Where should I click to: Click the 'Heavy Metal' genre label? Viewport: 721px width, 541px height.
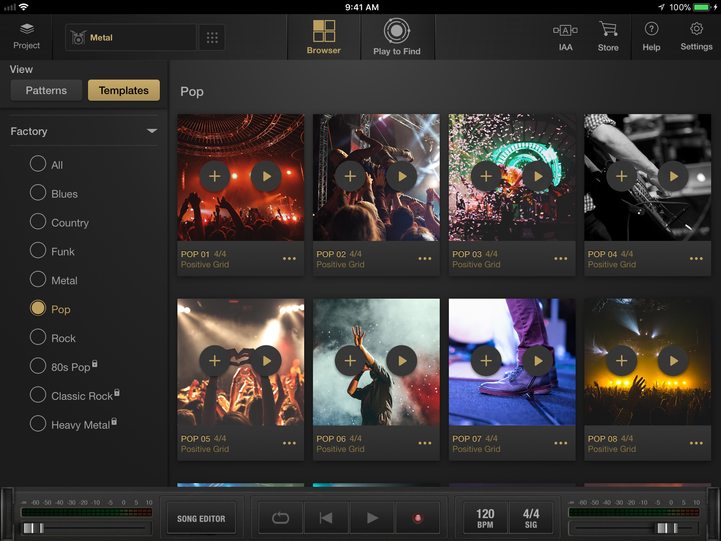click(81, 425)
